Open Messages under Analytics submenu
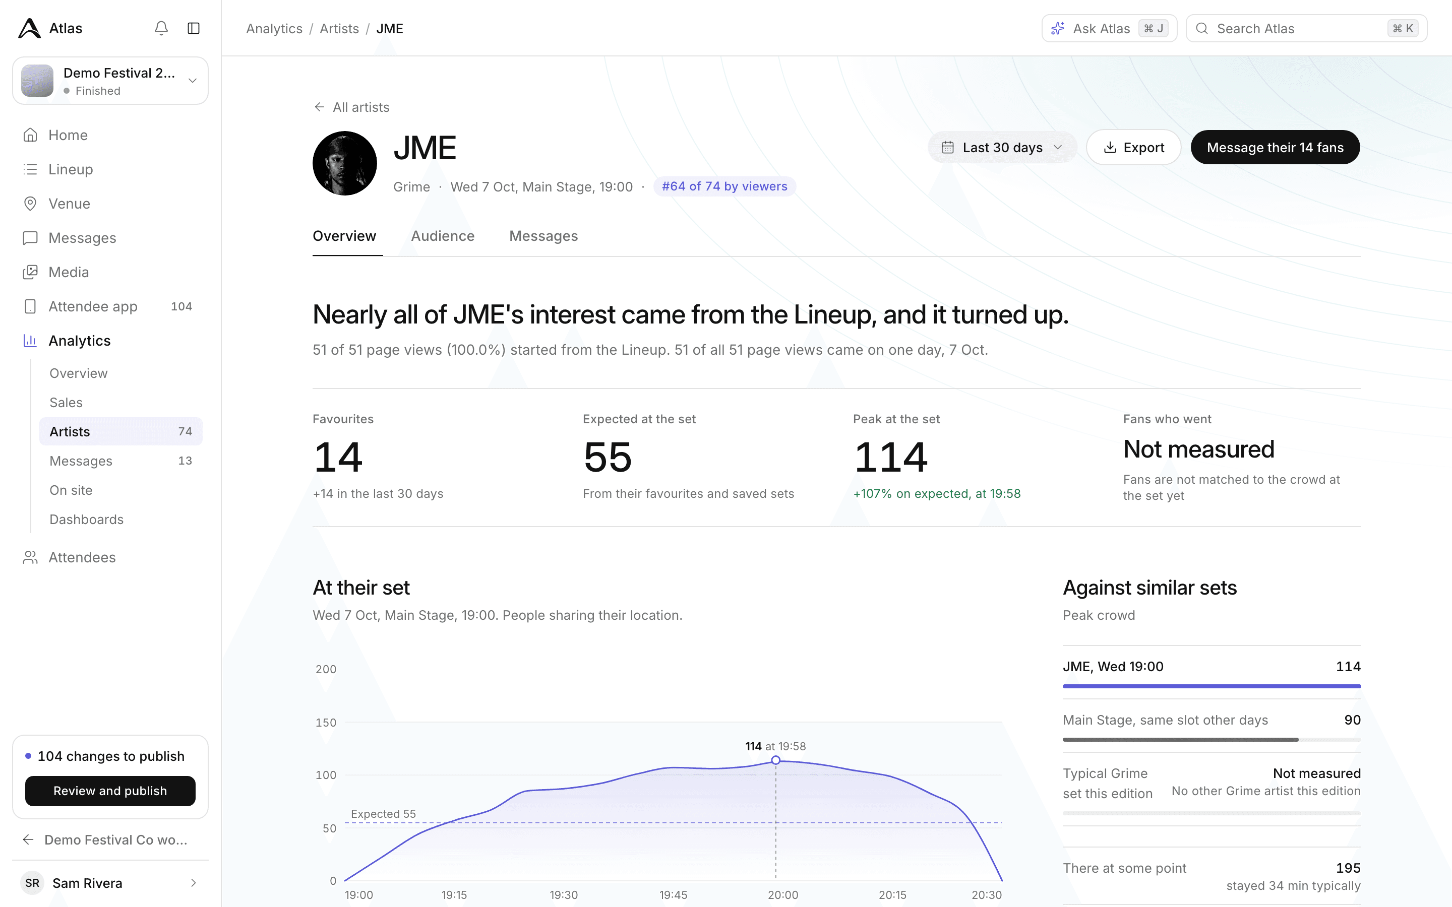Image resolution: width=1452 pixels, height=907 pixels. point(120,461)
